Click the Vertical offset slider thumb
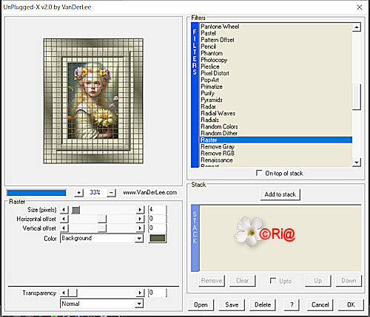Screen dimensions: 370x317 [102, 228]
